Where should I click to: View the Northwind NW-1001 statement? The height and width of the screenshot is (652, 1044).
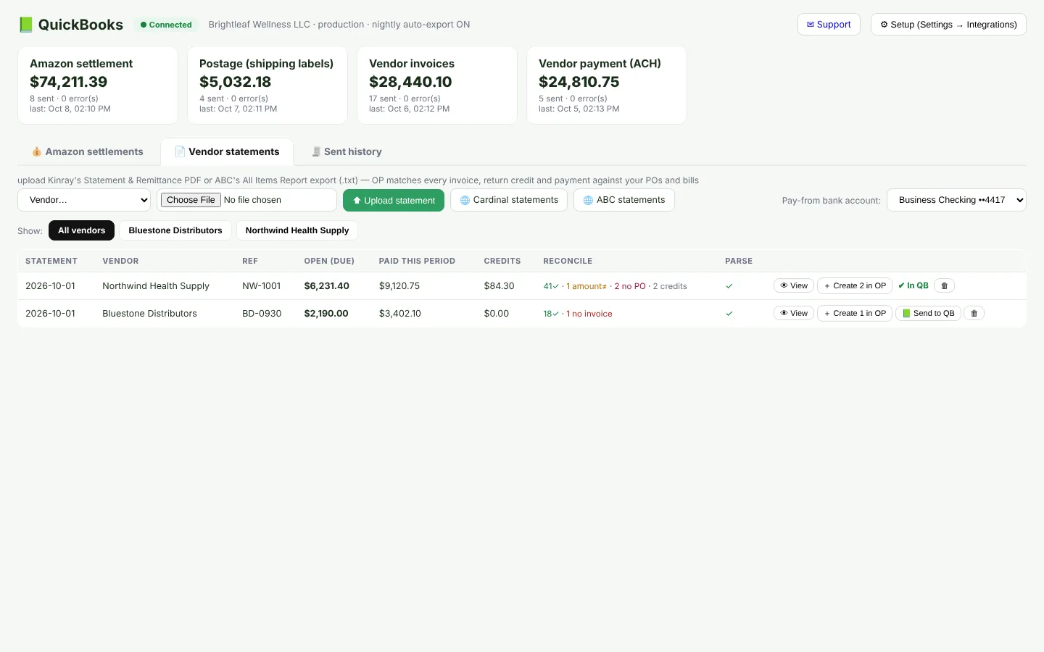[794, 285]
